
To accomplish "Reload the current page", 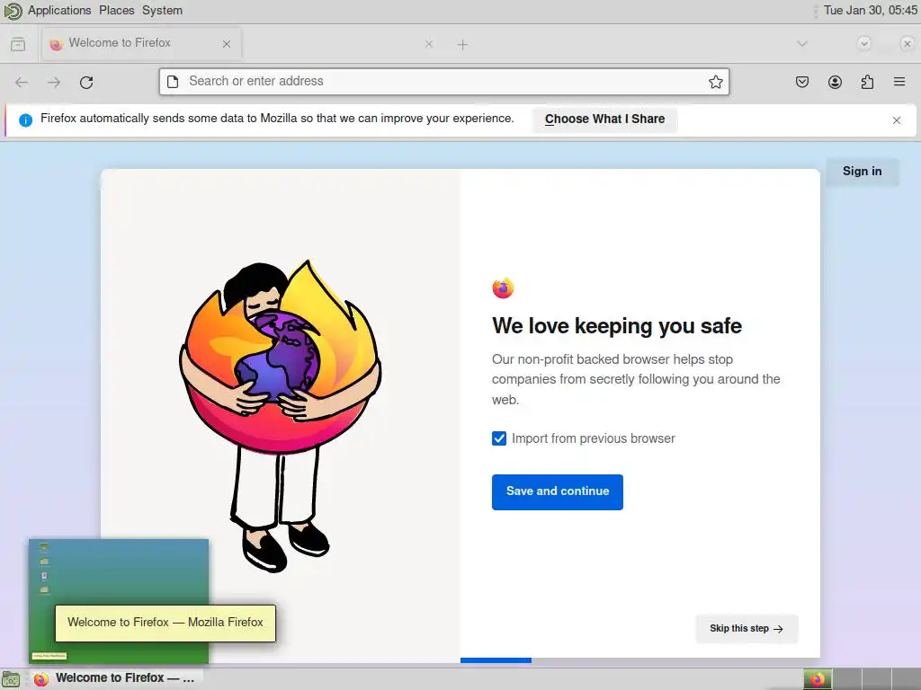I will 86,82.
